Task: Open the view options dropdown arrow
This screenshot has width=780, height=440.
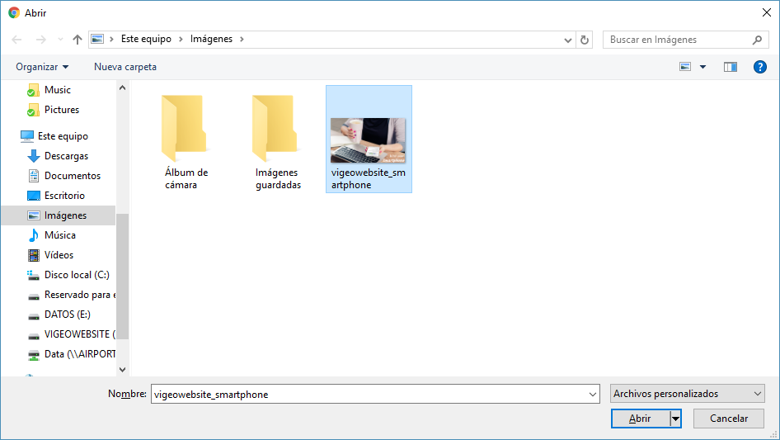Action: click(702, 67)
